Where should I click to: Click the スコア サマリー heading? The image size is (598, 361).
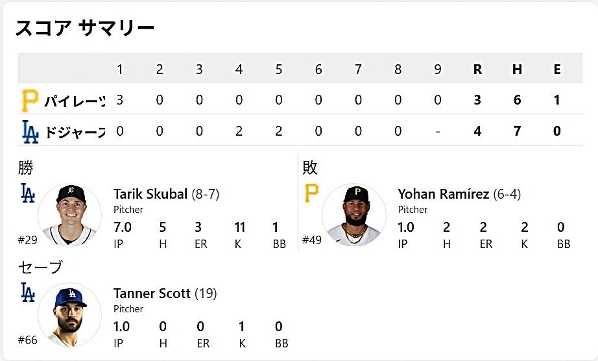[85, 28]
